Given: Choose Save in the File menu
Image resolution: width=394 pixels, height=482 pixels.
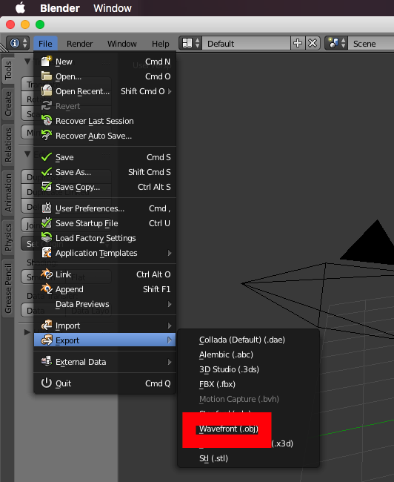Looking at the screenshot, I should 105,157.
